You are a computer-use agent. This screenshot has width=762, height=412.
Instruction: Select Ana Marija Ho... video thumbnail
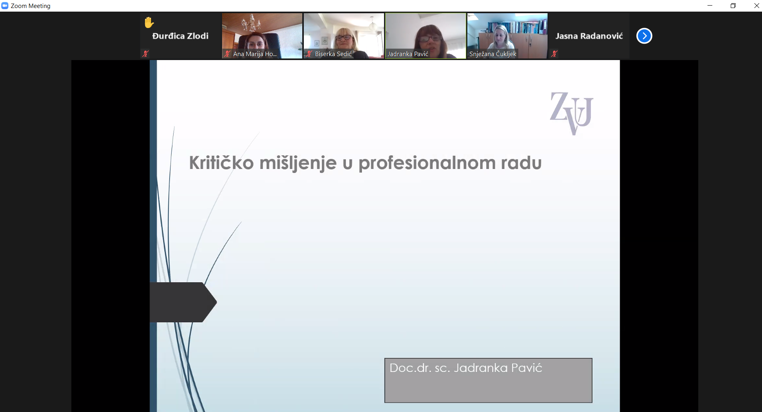point(262,36)
